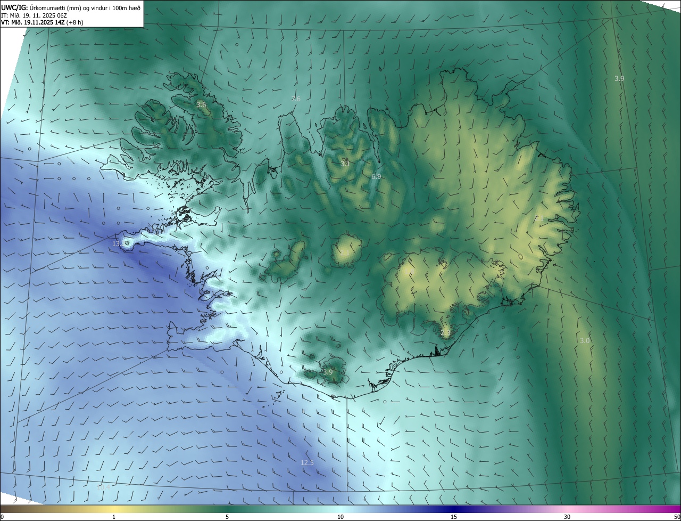Click the 7.6 value north of Iceland

click(296, 99)
